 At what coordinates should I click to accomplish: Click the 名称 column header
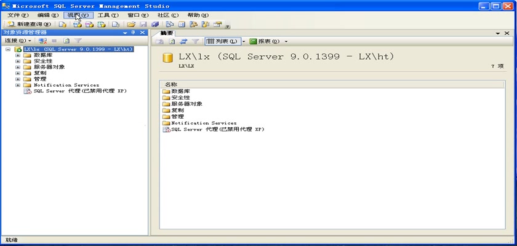[332, 85]
